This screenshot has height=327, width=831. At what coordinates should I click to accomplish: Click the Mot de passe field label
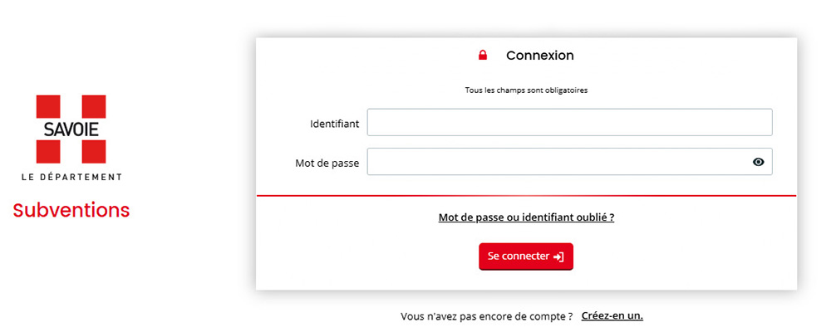click(x=327, y=163)
